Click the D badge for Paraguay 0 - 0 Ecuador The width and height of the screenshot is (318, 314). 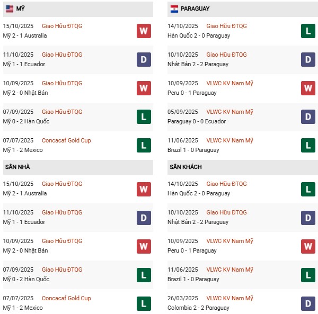click(309, 116)
